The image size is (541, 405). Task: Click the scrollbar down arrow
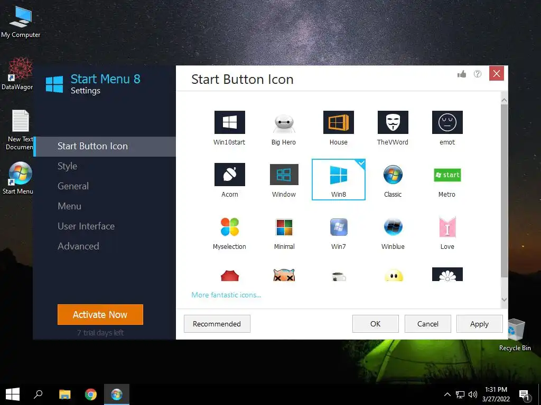click(504, 300)
